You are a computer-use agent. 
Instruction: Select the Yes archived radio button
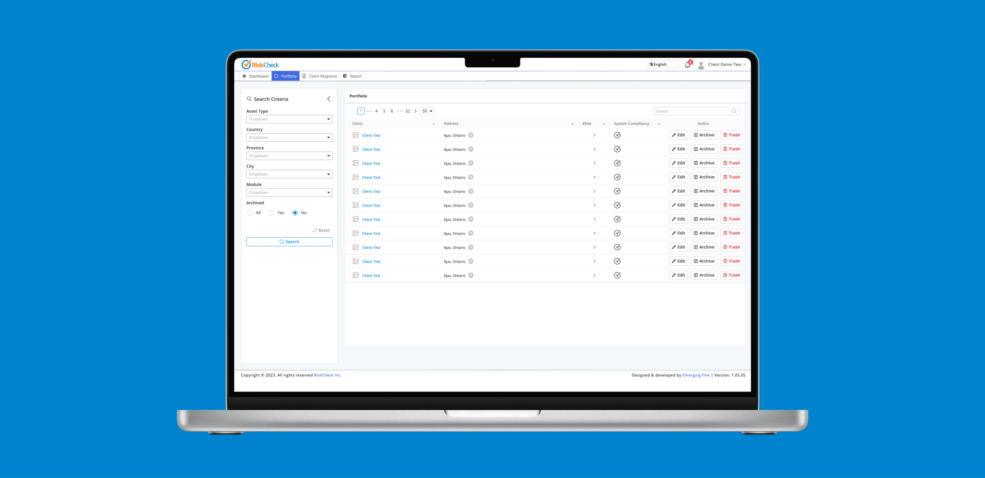click(x=272, y=213)
